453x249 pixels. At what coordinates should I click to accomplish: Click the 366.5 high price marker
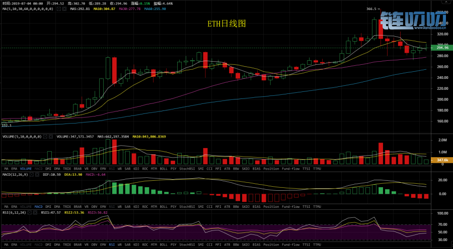click(371, 9)
